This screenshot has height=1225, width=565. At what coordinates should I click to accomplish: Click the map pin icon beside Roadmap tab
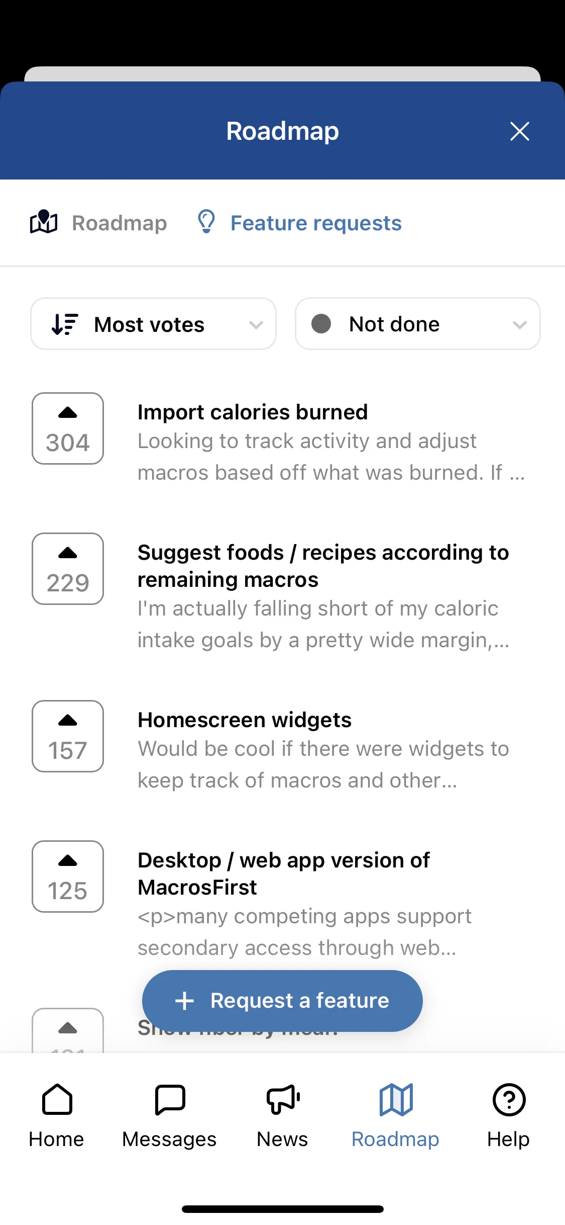(44, 222)
